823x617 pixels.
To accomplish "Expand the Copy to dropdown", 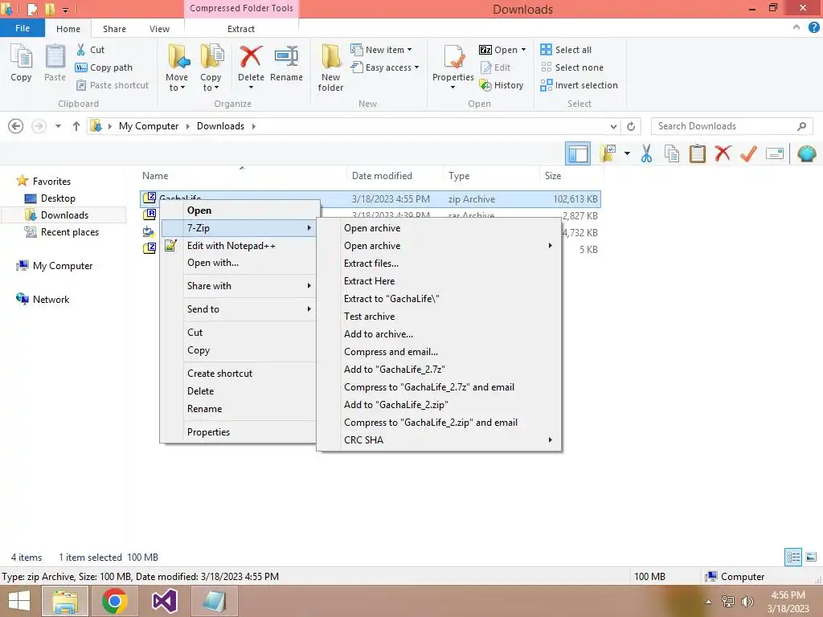I will tap(211, 88).
